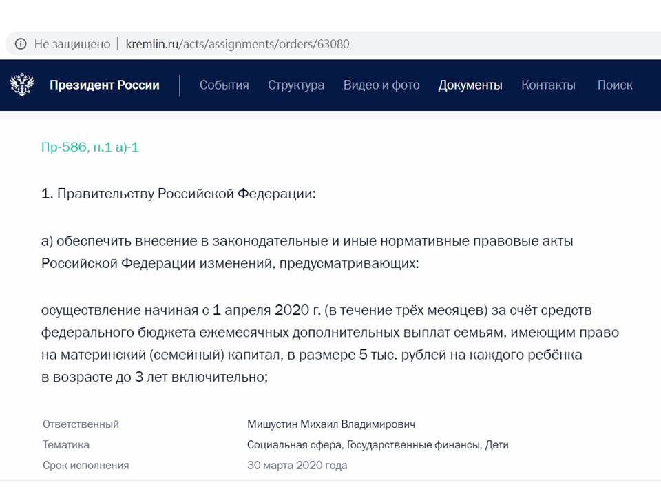Image resolution: width=661 pixels, height=496 pixels.
Task: Open the Поиск search function
Action: click(616, 85)
